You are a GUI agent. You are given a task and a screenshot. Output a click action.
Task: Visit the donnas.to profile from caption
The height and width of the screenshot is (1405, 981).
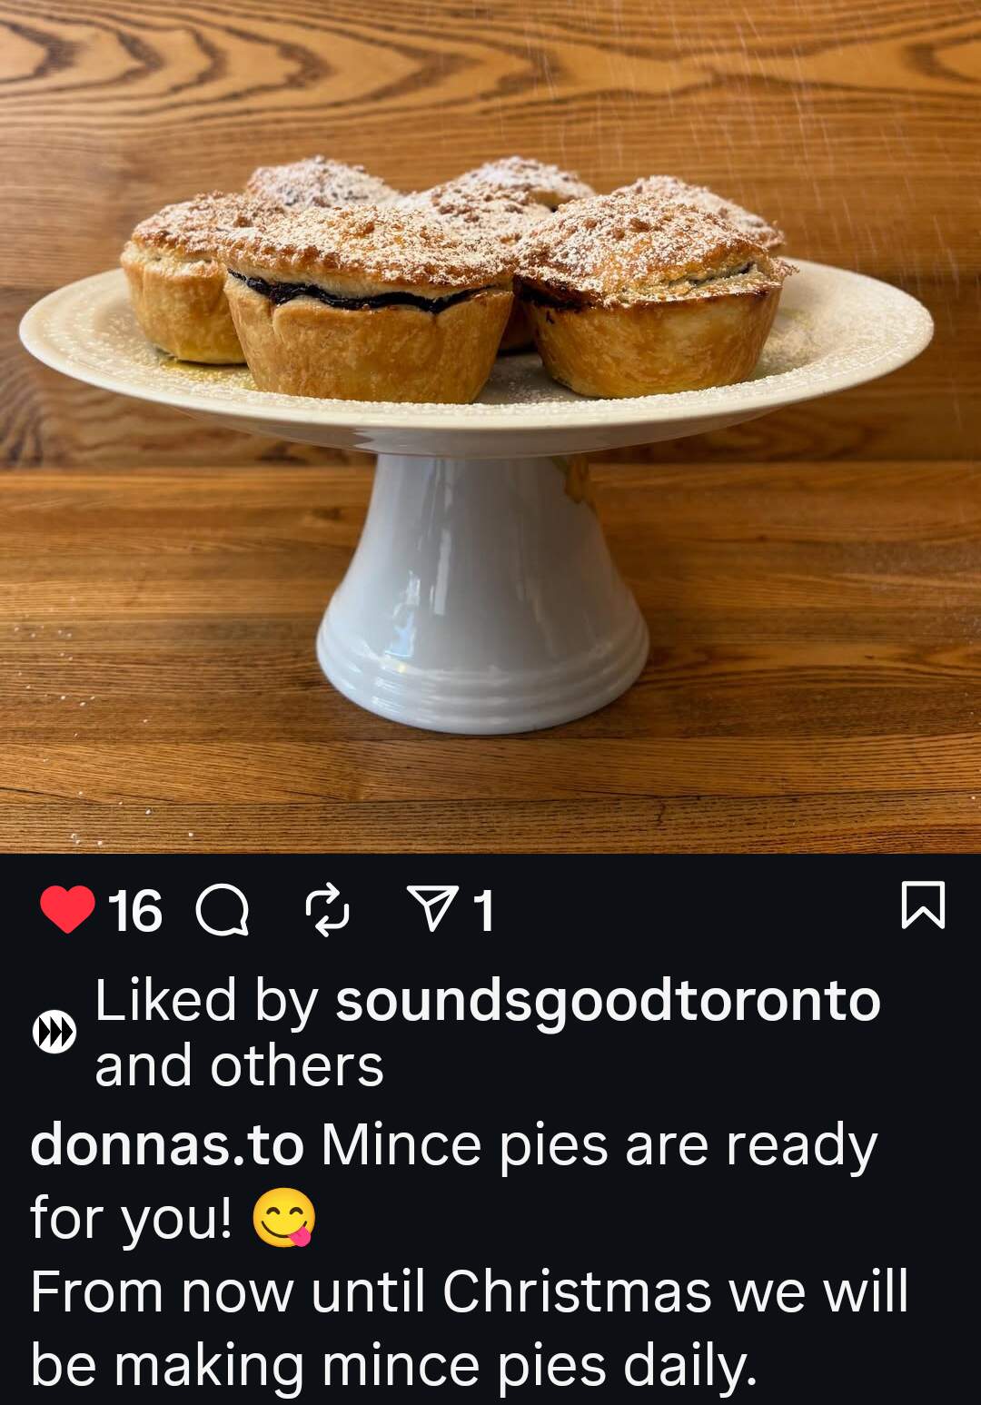167,1145
